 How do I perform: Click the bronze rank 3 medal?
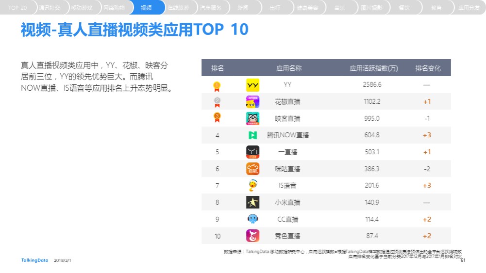pos(217,118)
